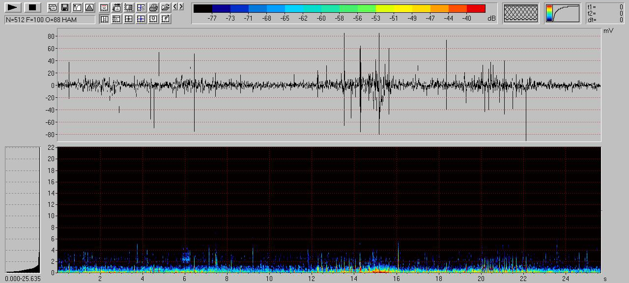
Task: Click the open folder icon
Action: click(x=166, y=7)
